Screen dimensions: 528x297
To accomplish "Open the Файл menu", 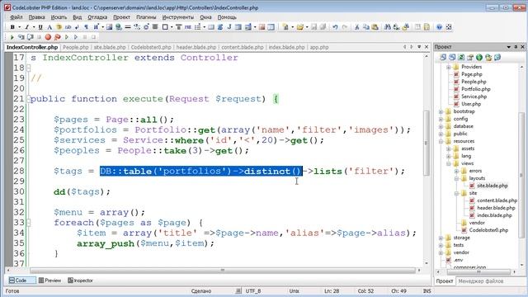I will (16, 16).
